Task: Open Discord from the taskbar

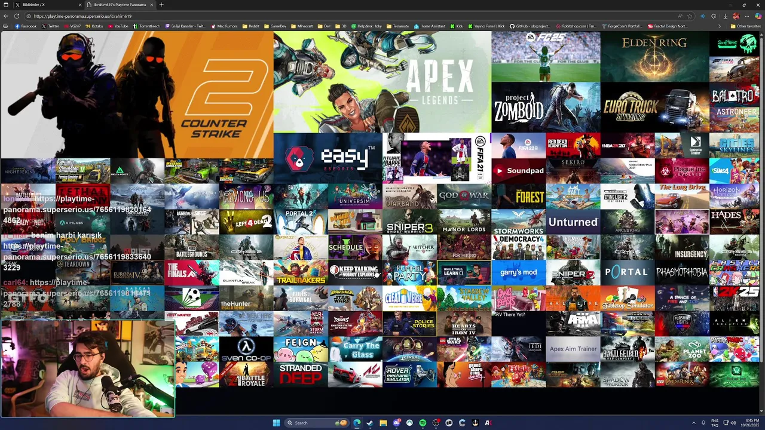Action: point(396,423)
